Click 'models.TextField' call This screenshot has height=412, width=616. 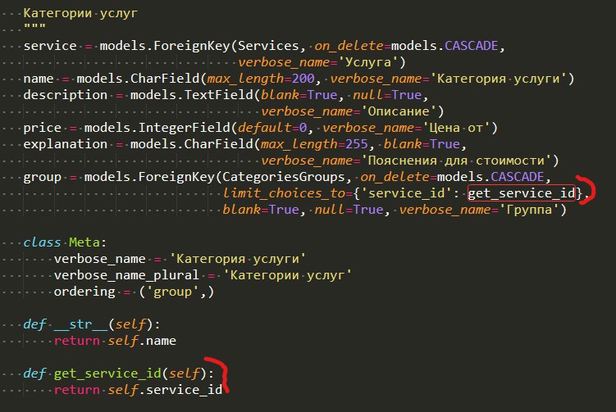192,95
